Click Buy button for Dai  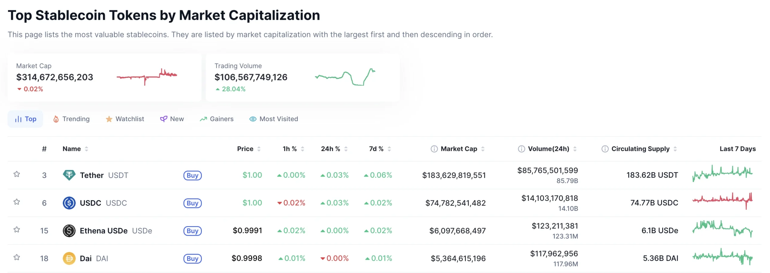click(x=192, y=259)
